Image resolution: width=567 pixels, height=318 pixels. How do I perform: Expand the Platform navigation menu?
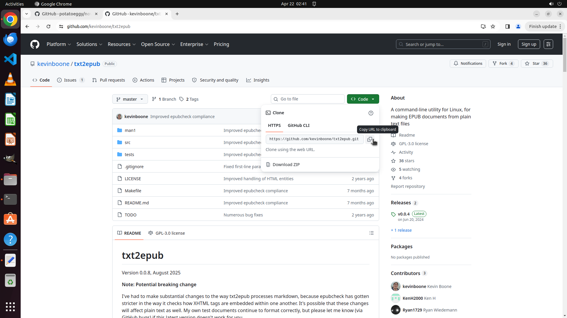[59, 44]
